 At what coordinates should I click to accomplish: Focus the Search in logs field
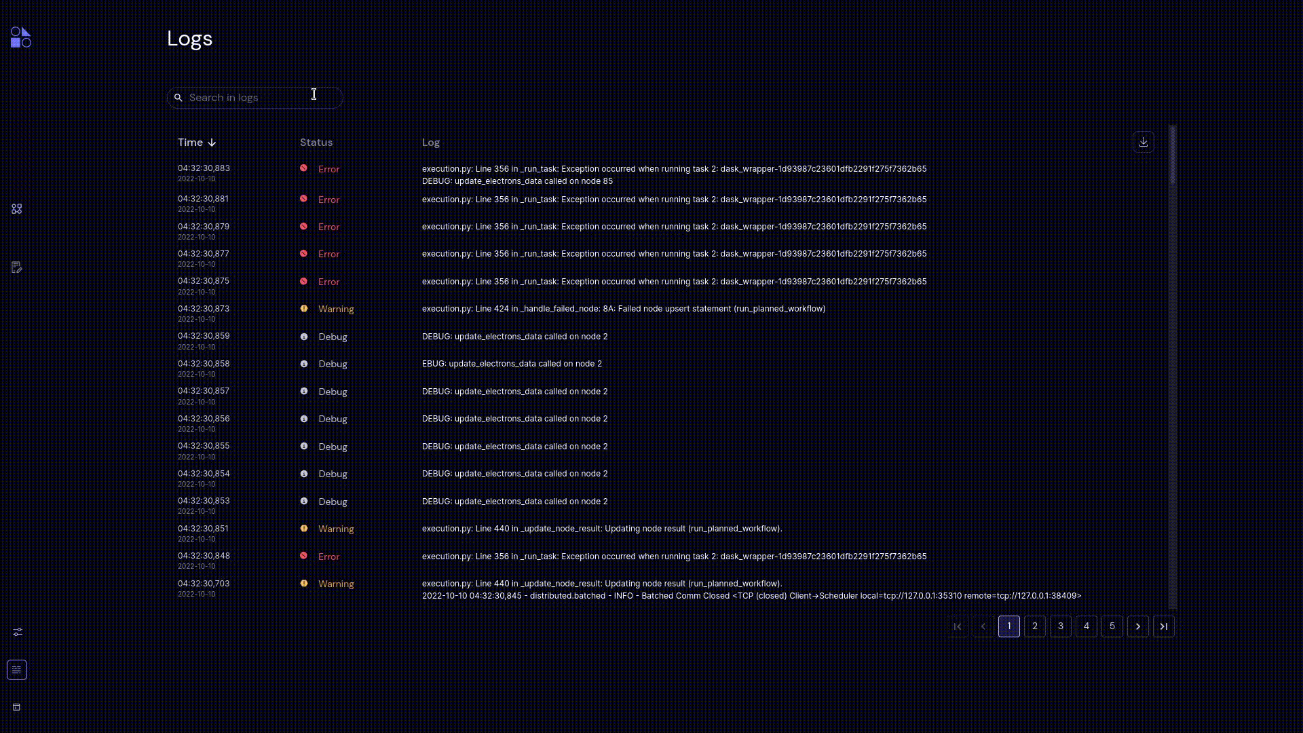pos(255,98)
